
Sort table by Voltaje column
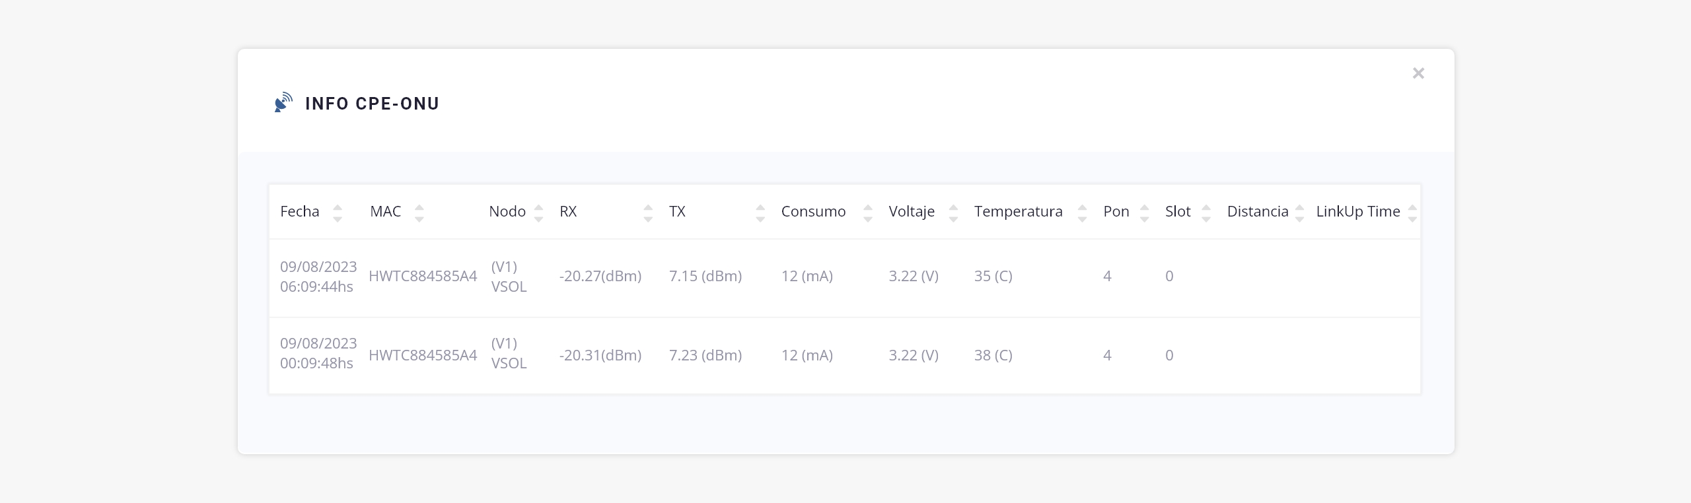(x=912, y=212)
